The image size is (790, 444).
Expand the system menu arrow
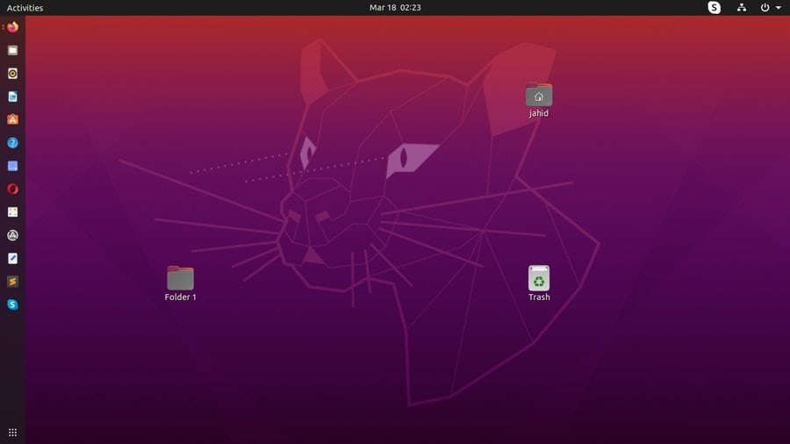pyautogui.click(x=779, y=8)
